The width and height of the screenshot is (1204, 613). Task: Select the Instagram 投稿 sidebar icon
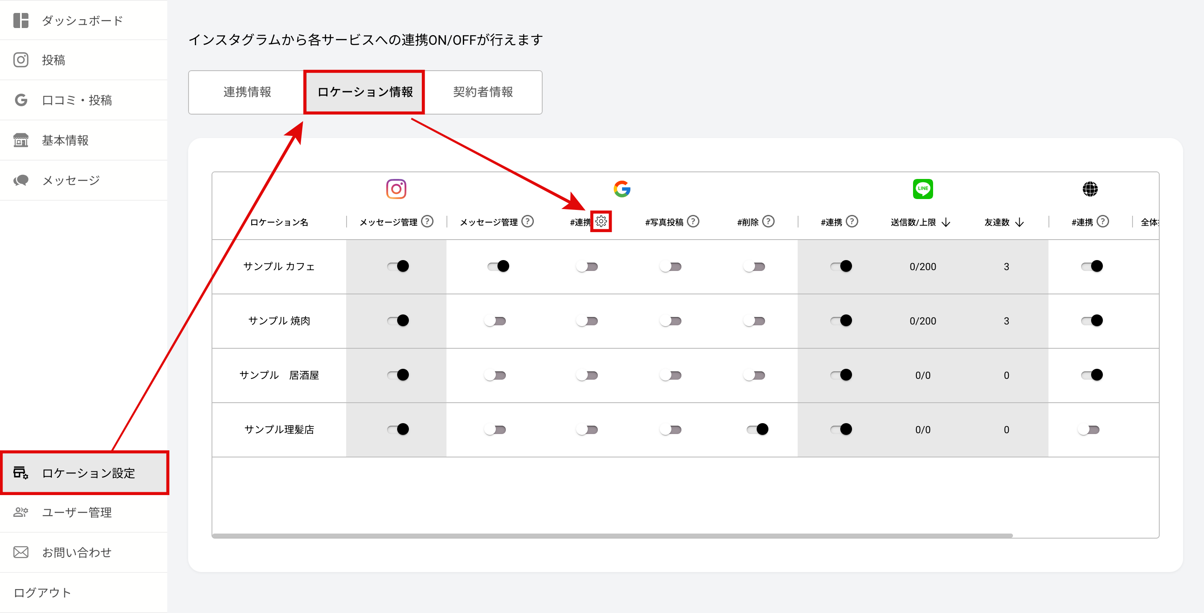click(20, 60)
